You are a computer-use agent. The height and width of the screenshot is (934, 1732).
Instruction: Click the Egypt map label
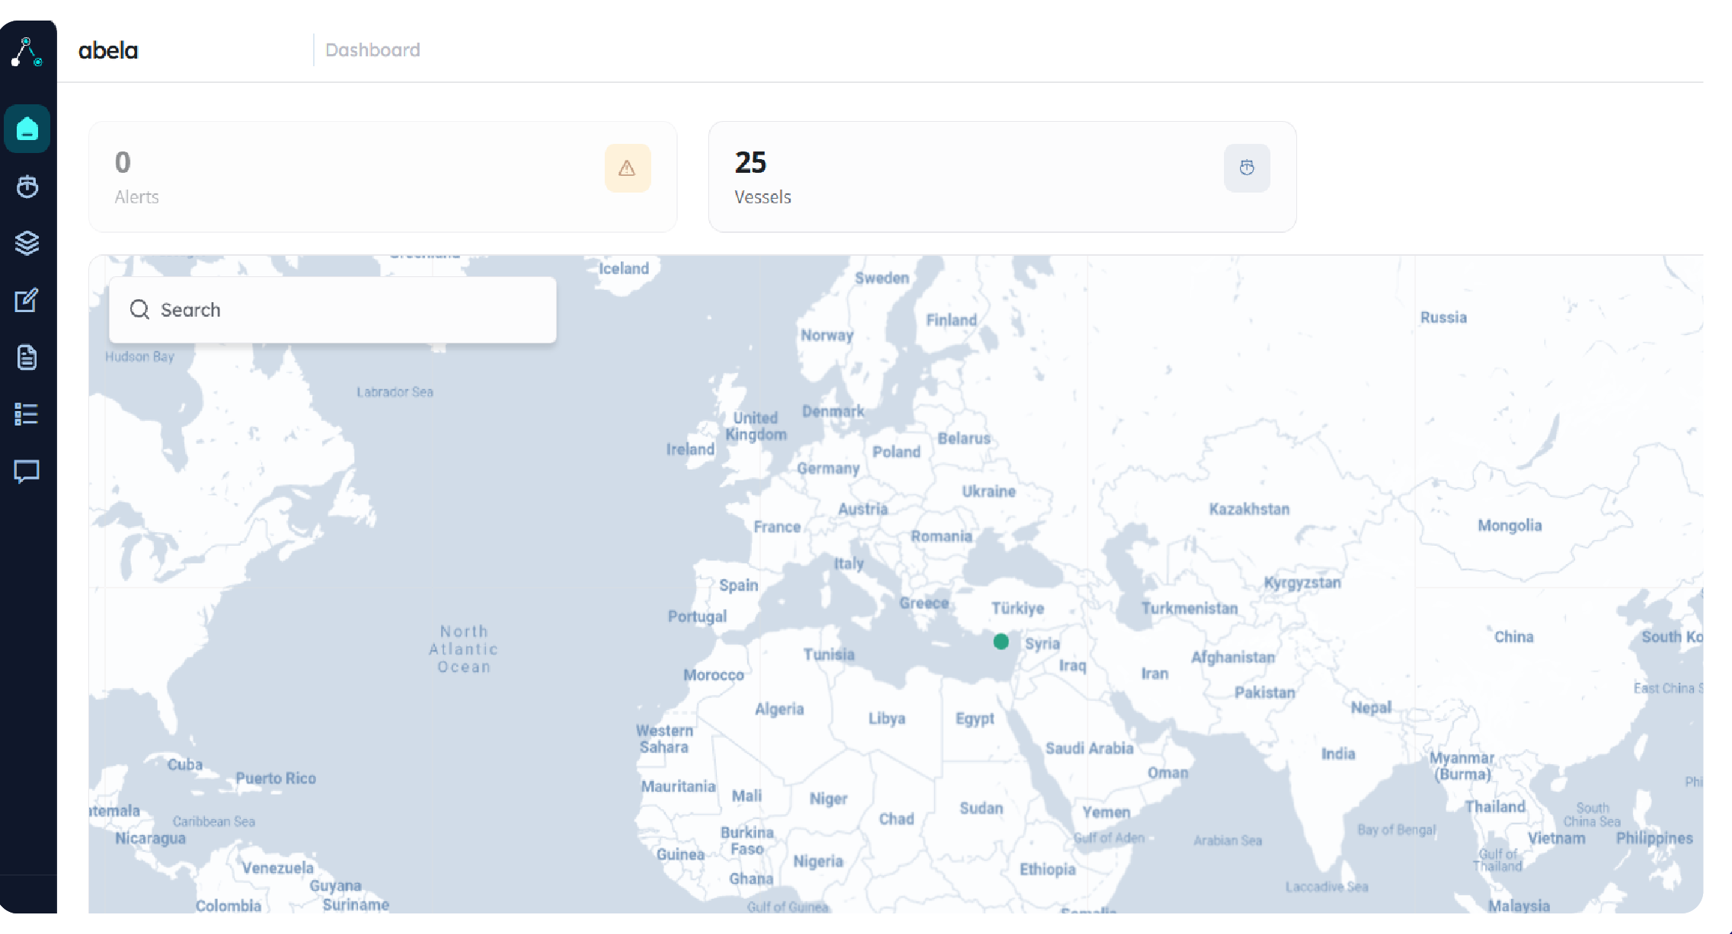coord(975,719)
